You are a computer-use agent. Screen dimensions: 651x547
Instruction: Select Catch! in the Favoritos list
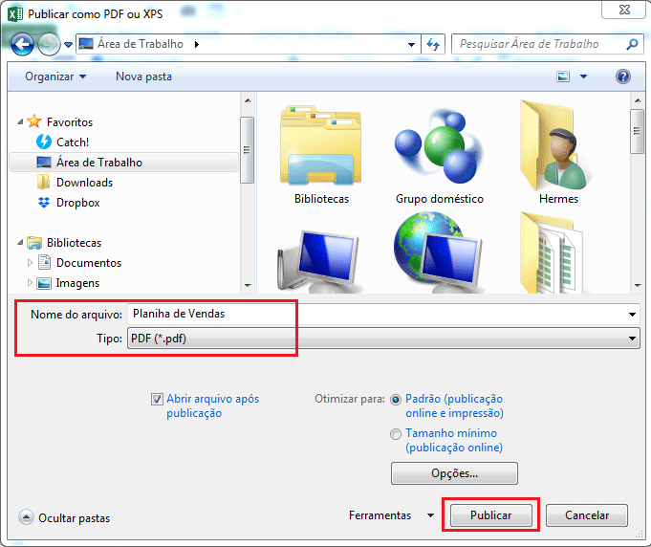click(x=73, y=142)
